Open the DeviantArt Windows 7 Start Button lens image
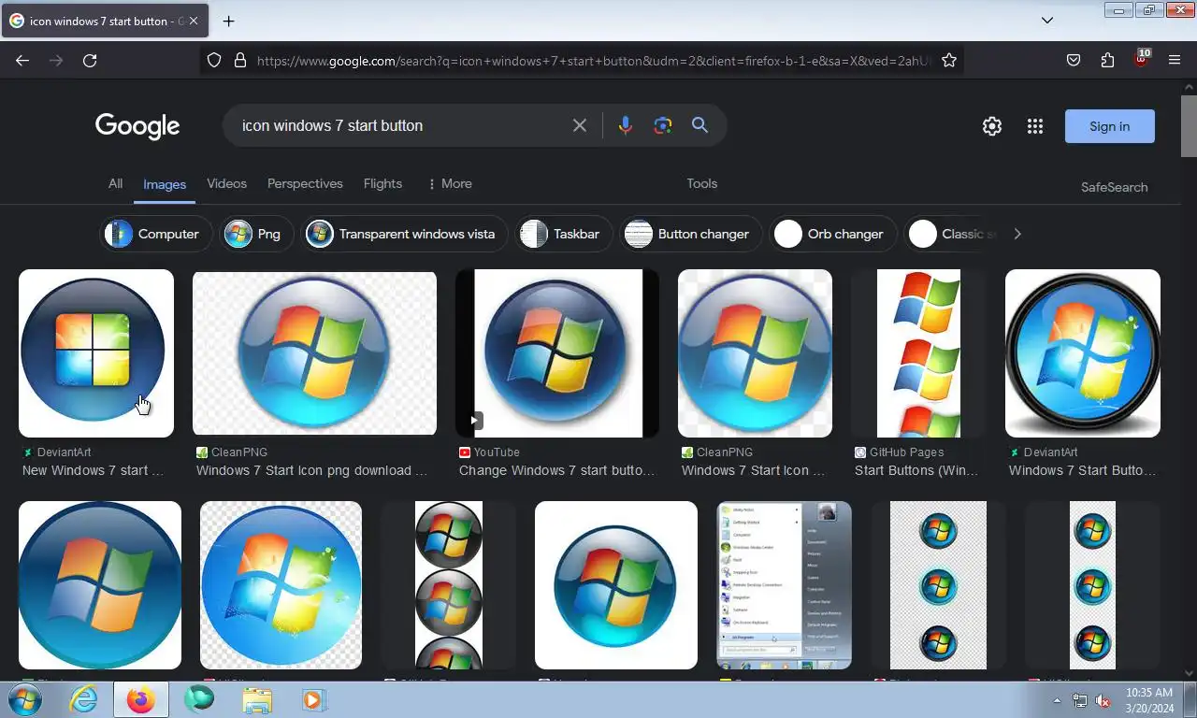Viewport: 1197px width, 718px height. [x=1083, y=353]
